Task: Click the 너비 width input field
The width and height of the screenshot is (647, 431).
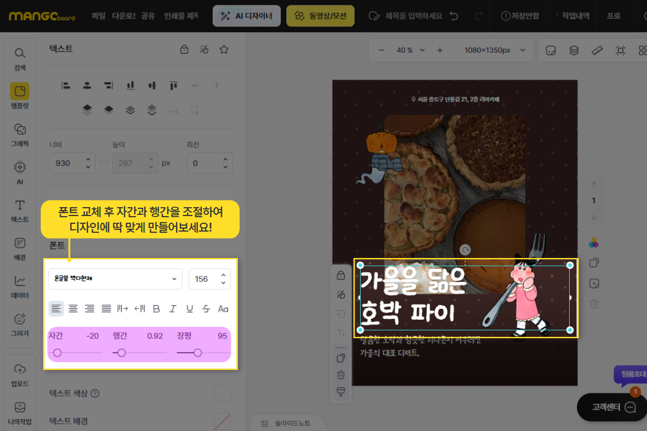Action: pyautogui.click(x=67, y=163)
